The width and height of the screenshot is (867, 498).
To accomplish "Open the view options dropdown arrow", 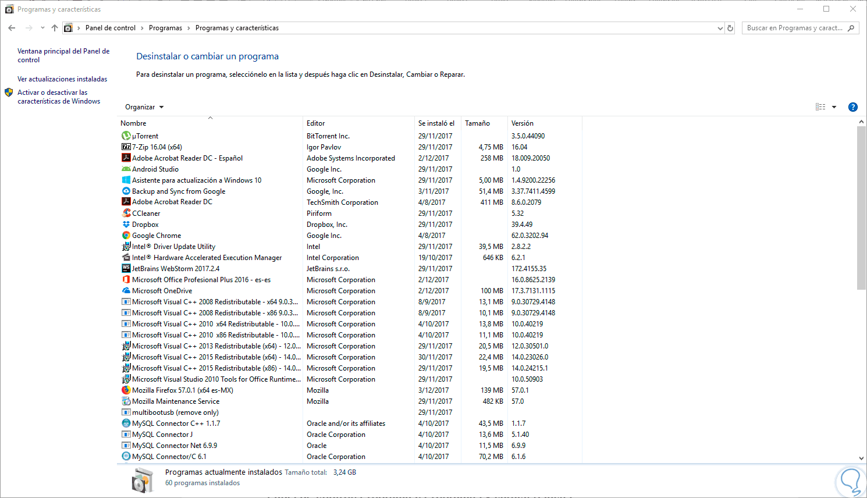I will (x=834, y=107).
